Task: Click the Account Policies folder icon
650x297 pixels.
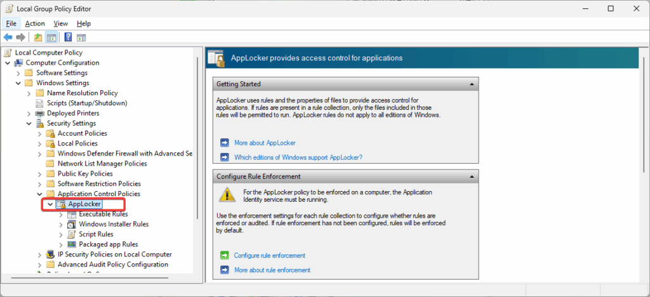Action: (x=51, y=133)
